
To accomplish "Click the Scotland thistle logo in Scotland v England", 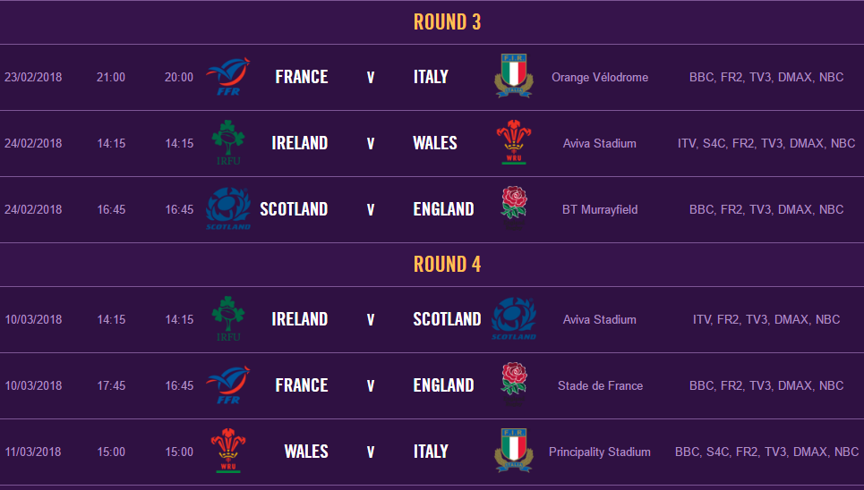I will (228, 208).
